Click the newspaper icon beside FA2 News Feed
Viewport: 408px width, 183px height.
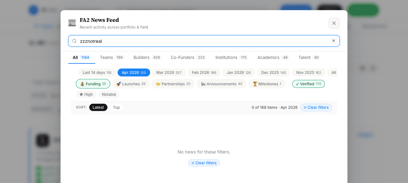tap(72, 23)
